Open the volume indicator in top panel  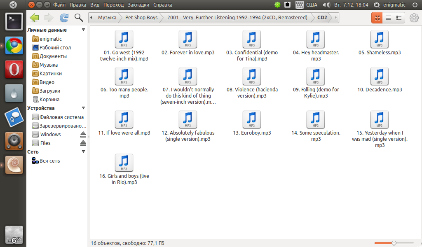pyautogui.click(x=326, y=5)
